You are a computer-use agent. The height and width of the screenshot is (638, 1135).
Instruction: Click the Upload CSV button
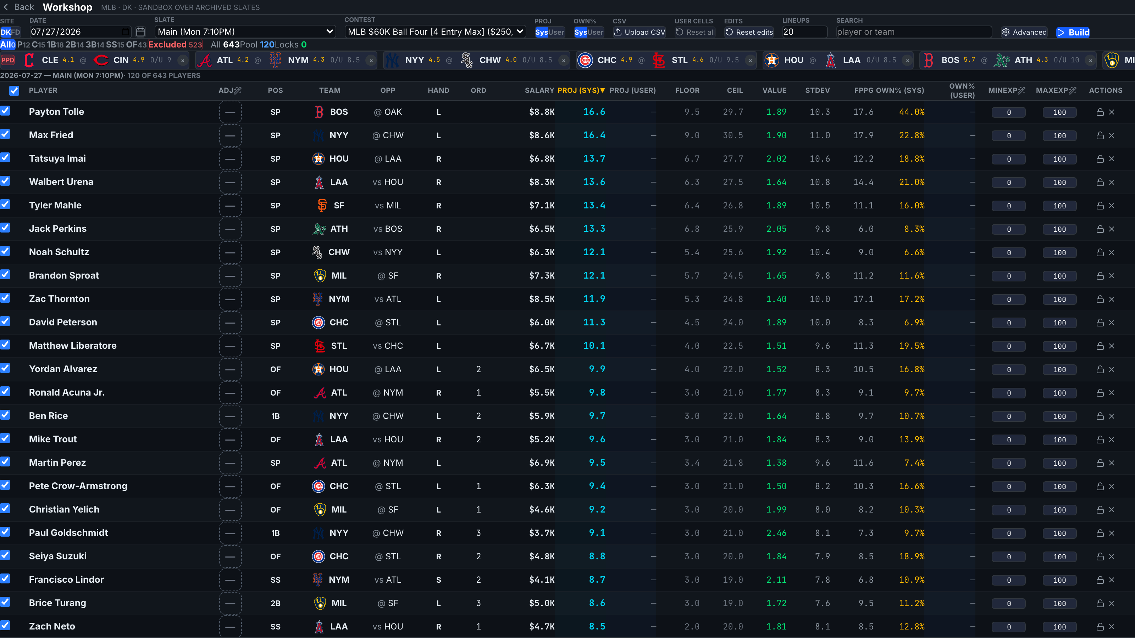click(x=640, y=32)
